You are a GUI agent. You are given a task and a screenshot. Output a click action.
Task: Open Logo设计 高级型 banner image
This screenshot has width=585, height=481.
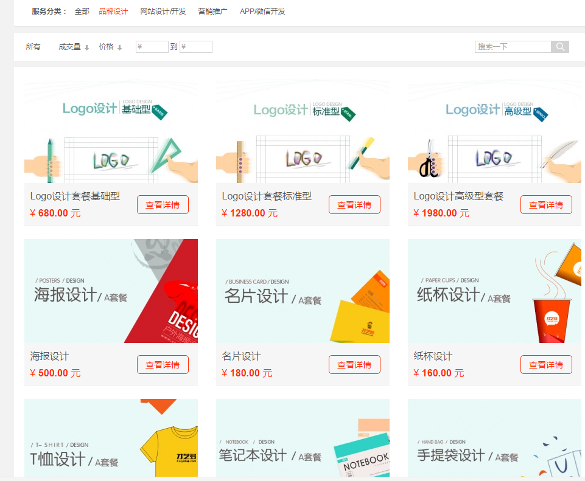point(494,131)
